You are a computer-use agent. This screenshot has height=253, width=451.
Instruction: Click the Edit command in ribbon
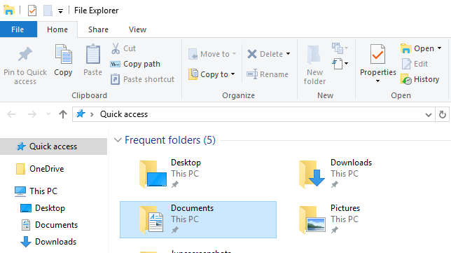click(415, 64)
